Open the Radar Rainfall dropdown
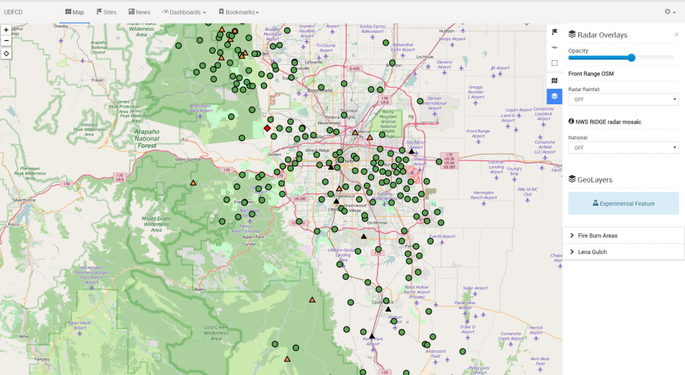Image resolution: width=685 pixels, height=375 pixels. click(623, 100)
